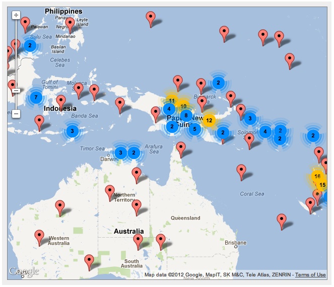
Task: Click the zoom in plus button
Action: tap(16, 15)
